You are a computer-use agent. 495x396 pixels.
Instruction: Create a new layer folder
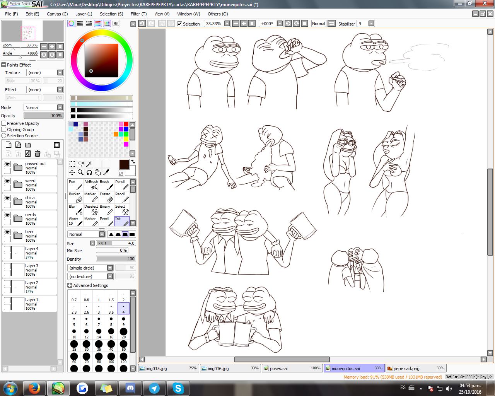point(28,145)
